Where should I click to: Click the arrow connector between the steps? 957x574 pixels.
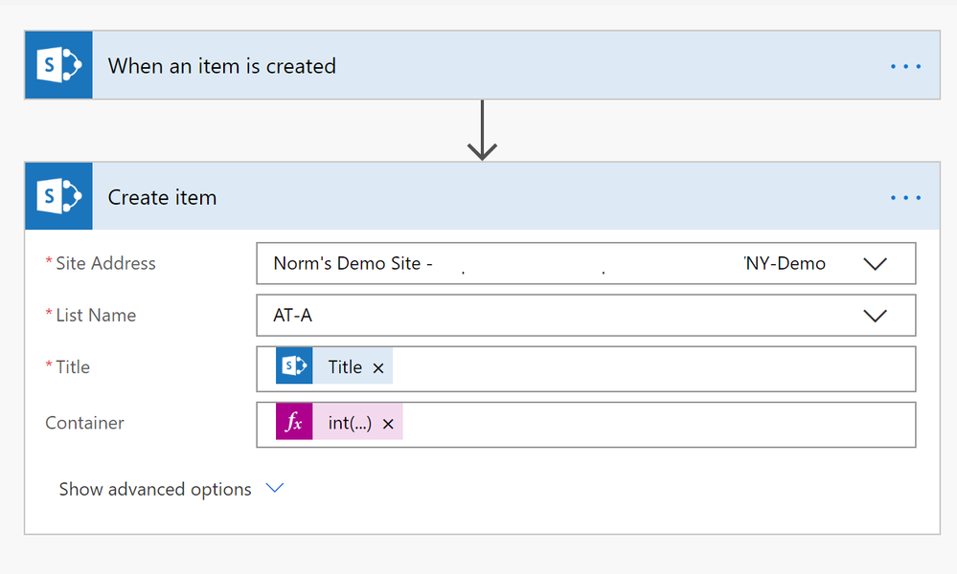pos(482,130)
